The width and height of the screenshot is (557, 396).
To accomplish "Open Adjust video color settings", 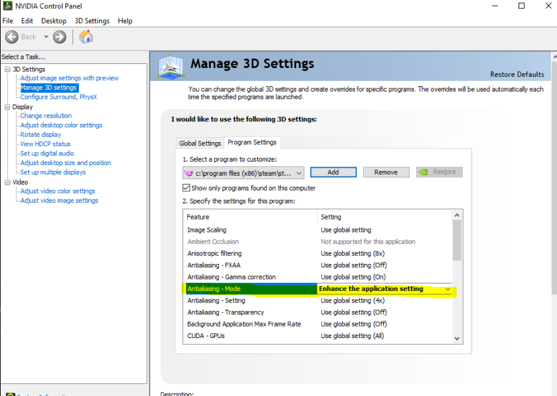I will (x=57, y=191).
